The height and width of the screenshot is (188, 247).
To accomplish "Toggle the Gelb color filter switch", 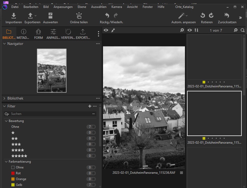I will point(93,185).
